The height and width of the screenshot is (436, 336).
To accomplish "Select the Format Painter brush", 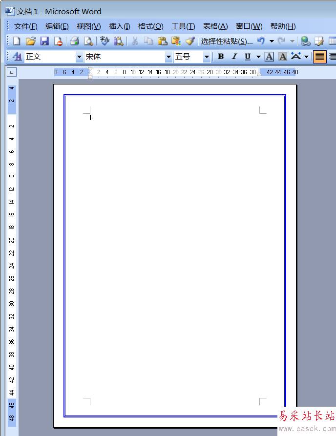I will click(190, 41).
